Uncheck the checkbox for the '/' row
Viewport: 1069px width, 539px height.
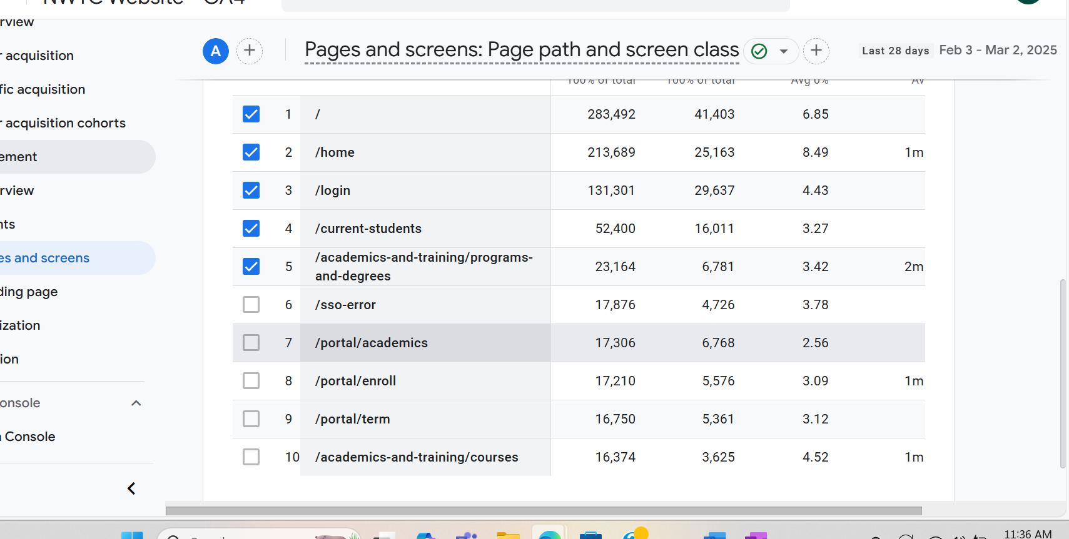click(x=251, y=114)
